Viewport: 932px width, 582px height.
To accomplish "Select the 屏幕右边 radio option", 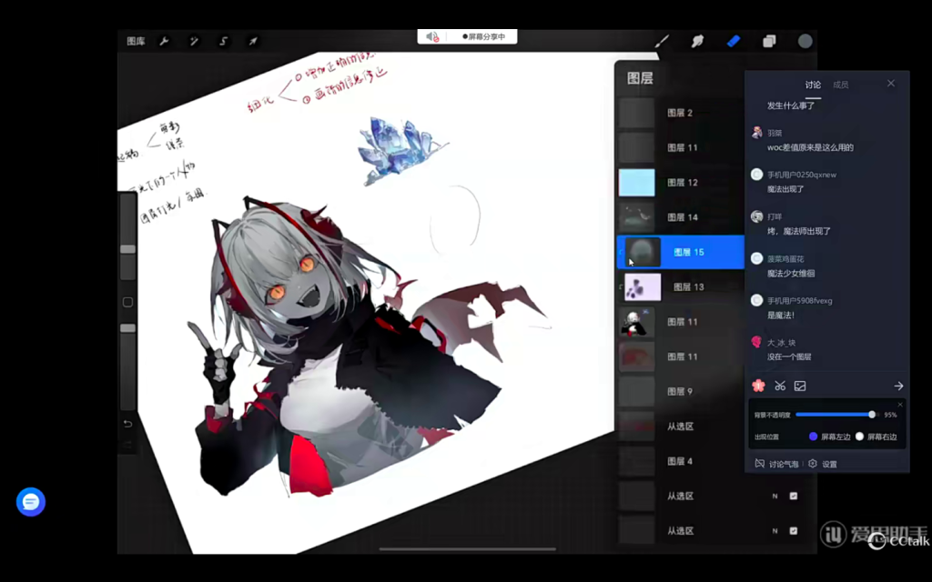I will (859, 436).
